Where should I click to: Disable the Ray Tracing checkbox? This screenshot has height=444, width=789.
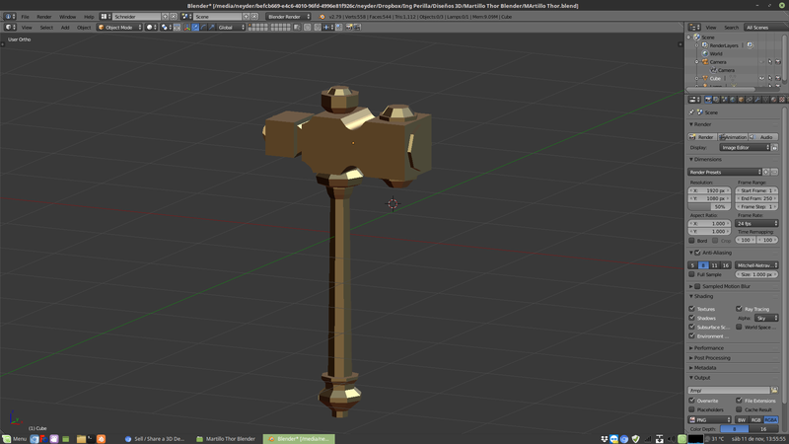tap(740, 309)
